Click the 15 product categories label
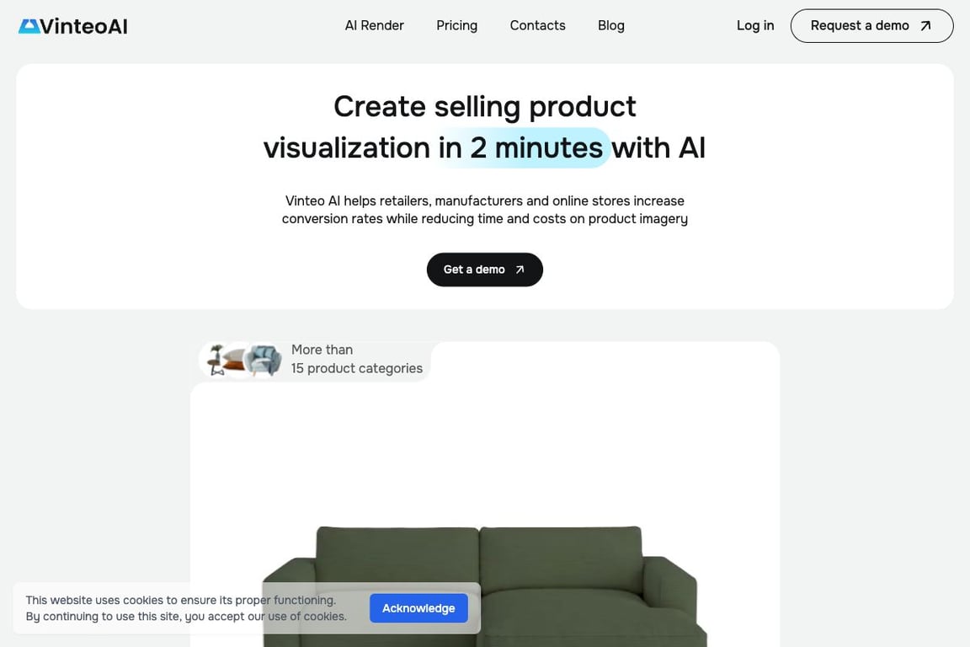The width and height of the screenshot is (970, 647). [357, 368]
